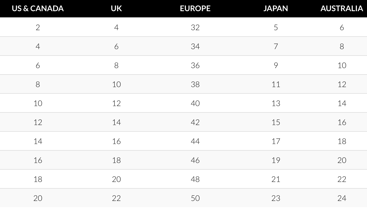The height and width of the screenshot is (209, 367).
Task: Click the UK column header
Action: [116, 8]
